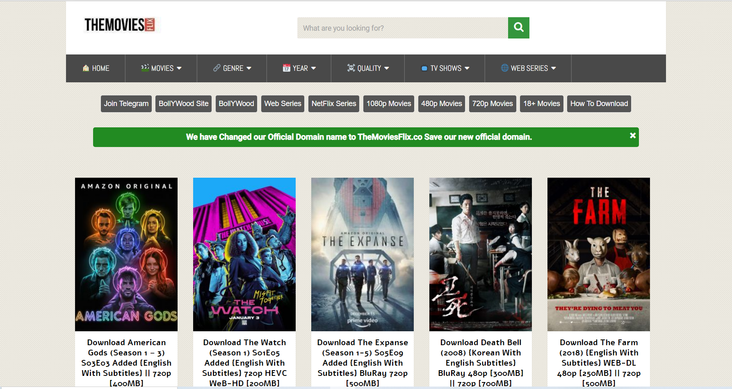Open The Expanse poster thumbnail

point(363,254)
